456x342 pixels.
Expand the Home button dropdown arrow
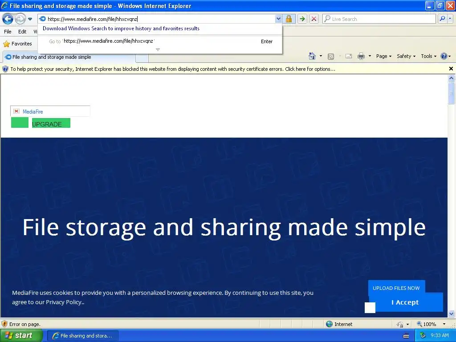point(321,56)
